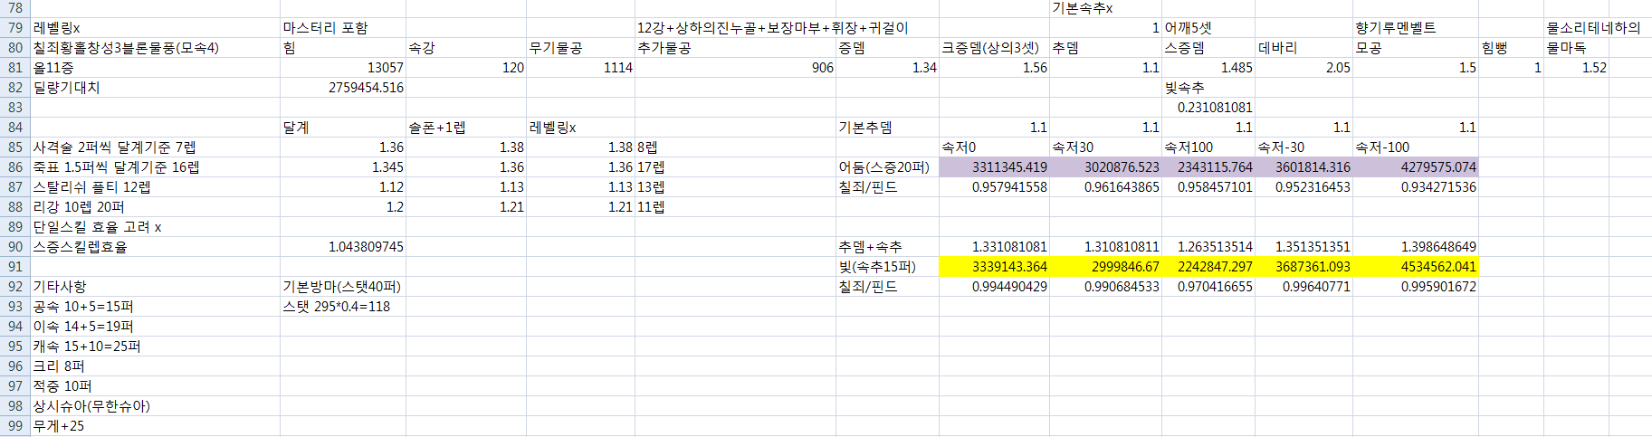This screenshot has height=437, width=1652.
Task: Select row header 81
Action: point(14,68)
